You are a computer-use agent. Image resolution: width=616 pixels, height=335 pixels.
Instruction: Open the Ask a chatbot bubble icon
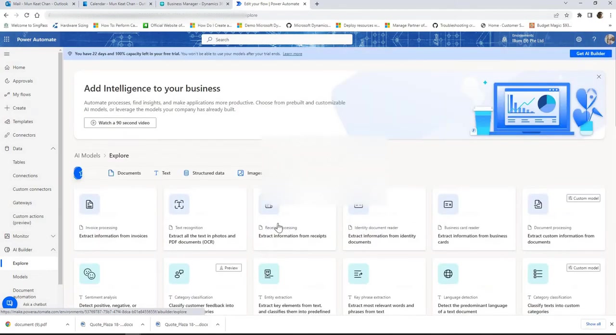pyautogui.click(x=10, y=303)
